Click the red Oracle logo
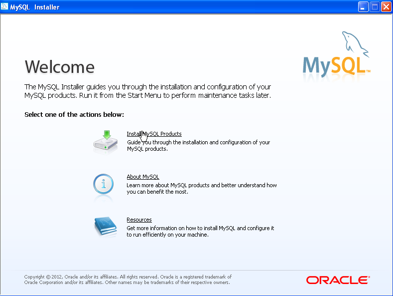The height and width of the screenshot is (296, 393). point(338,280)
